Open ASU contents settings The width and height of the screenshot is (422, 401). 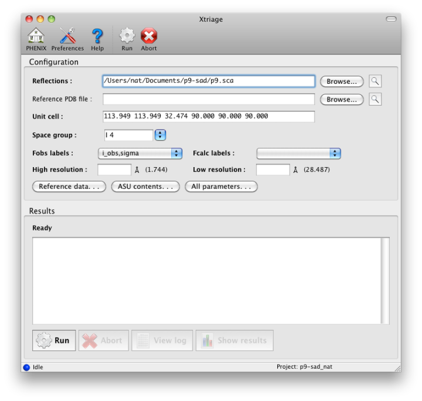(145, 187)
